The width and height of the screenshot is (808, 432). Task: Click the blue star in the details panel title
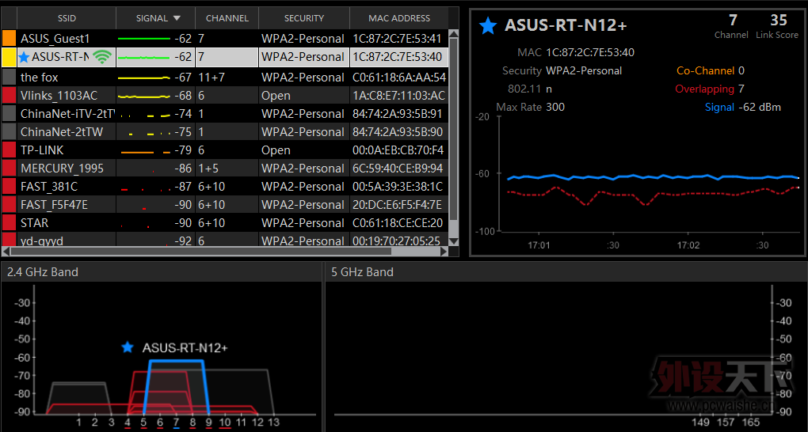487,25
